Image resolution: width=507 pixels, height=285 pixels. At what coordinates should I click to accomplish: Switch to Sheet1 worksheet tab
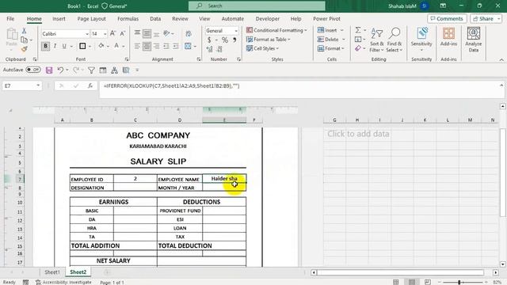(x=52, y=272)
